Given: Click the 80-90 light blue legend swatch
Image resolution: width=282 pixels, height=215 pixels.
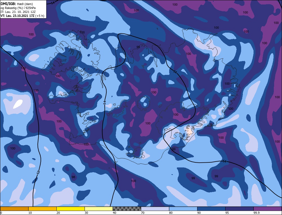Looking at the screenshot, I should pyautogui.click(x=183, y=209).
